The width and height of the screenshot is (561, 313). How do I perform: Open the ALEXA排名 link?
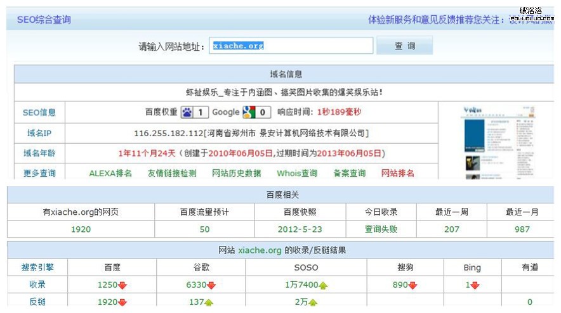tap(110, 173)
